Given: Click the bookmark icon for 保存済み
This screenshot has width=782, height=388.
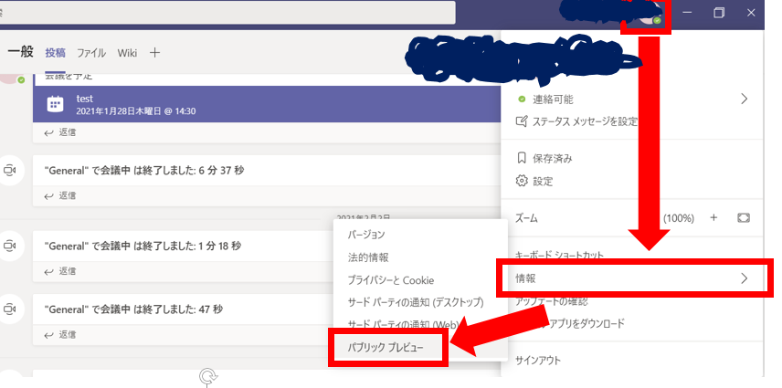Looking at the screenshot, I should coord(522,158).
